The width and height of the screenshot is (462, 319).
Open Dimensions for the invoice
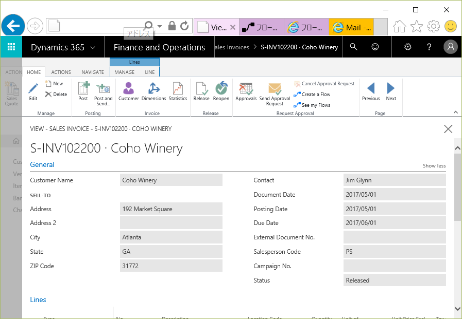(154, 91)
